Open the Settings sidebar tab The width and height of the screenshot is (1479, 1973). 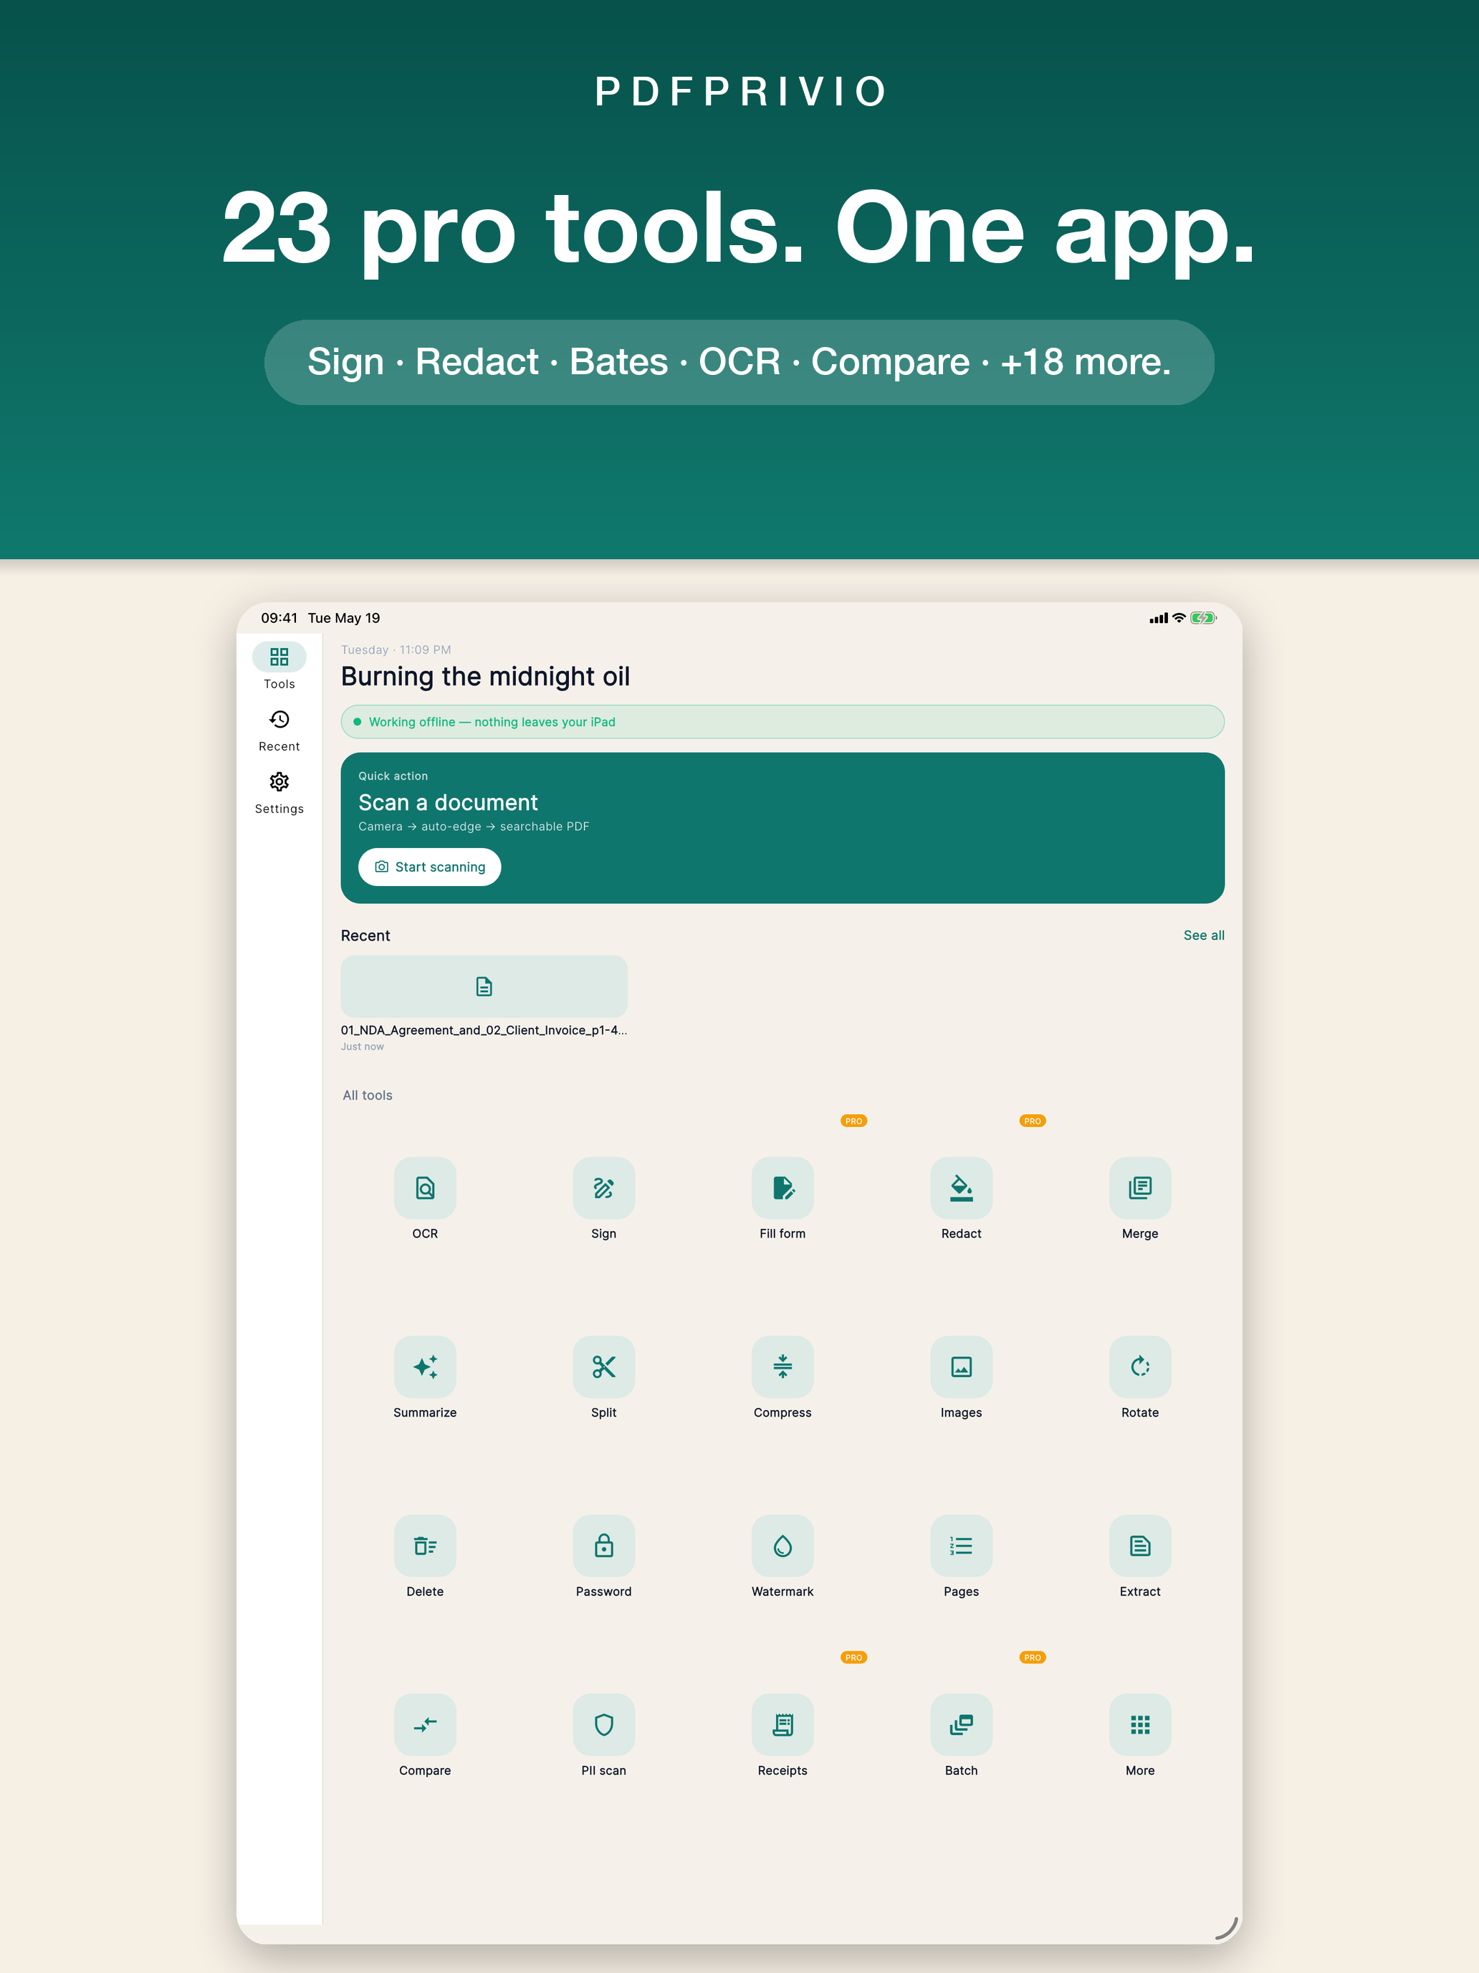pos(279,792)
